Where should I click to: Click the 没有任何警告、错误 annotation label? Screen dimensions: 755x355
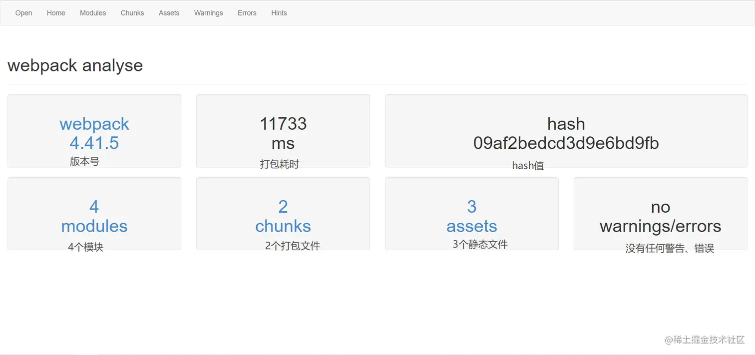pos(670,249)
